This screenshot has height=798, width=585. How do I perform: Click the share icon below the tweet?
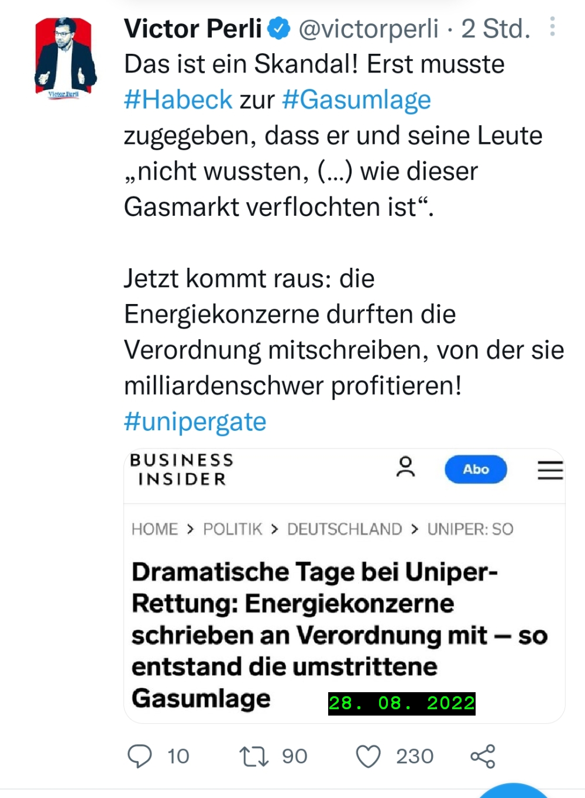(x=483, y=756)
